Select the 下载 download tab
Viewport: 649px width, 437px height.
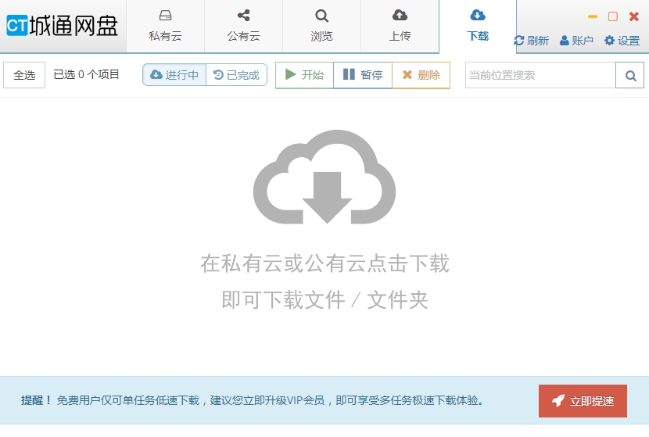point(478,26)
